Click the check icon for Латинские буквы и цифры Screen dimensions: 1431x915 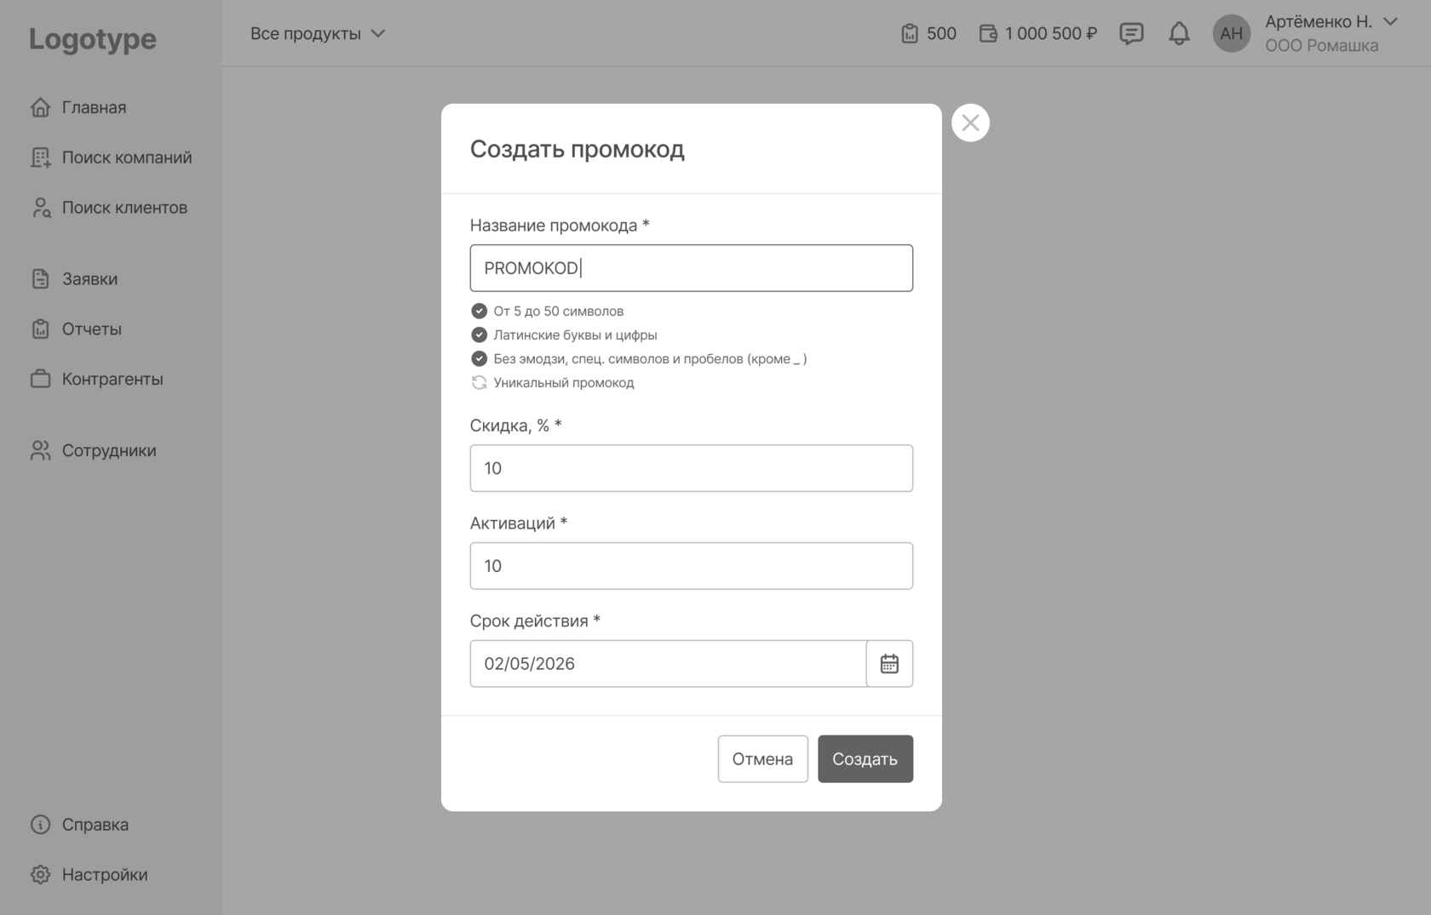[x=479, y=335]
